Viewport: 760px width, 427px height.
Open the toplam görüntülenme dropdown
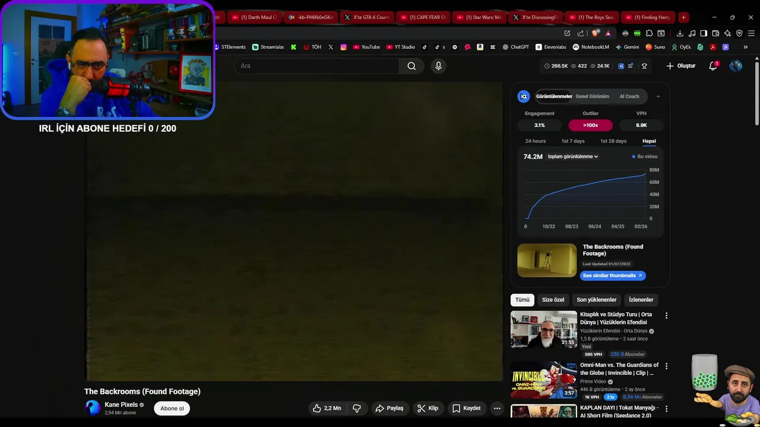(x=573, y=157)
